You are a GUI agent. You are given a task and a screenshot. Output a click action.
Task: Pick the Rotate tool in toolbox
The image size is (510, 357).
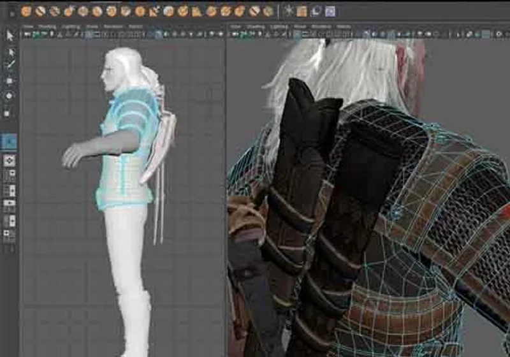click(x=9, y=96)
